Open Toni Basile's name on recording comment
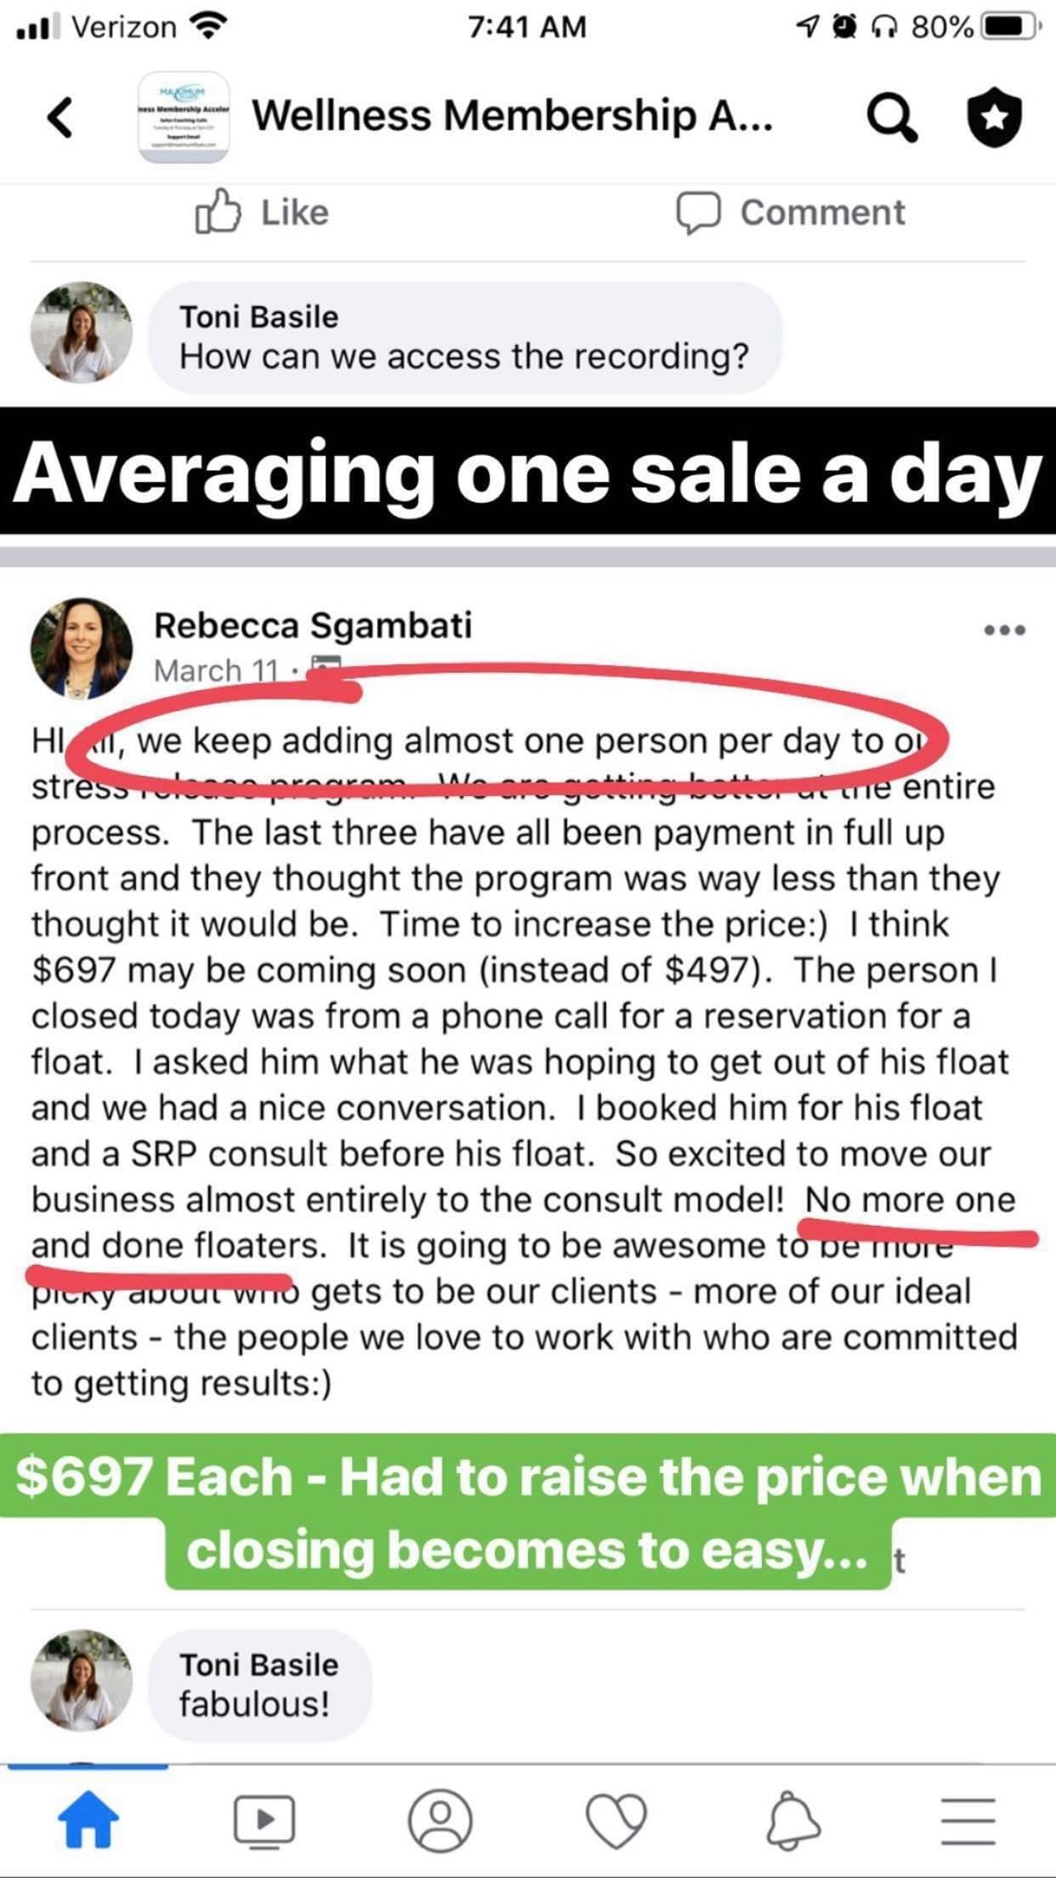This screenshot has height=1878, width=1056. (x=258, y=317)
